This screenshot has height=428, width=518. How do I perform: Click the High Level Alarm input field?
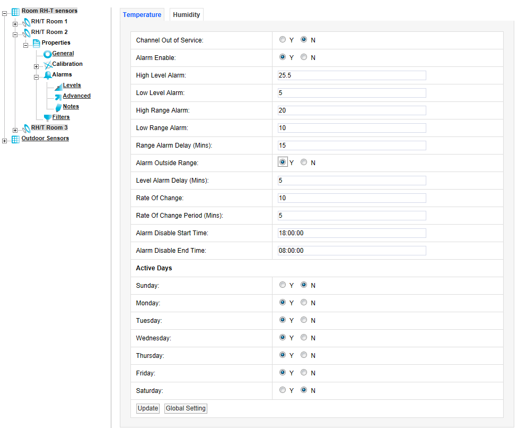point(352,75)
